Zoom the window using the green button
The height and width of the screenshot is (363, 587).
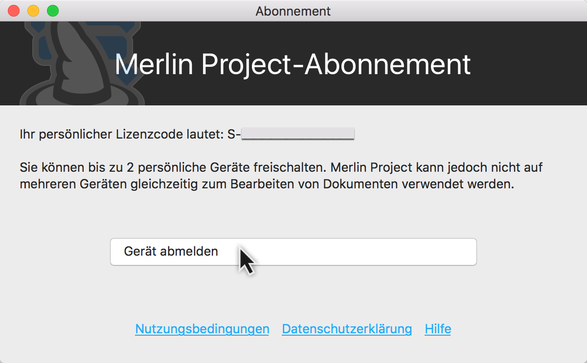click(53, 11)
